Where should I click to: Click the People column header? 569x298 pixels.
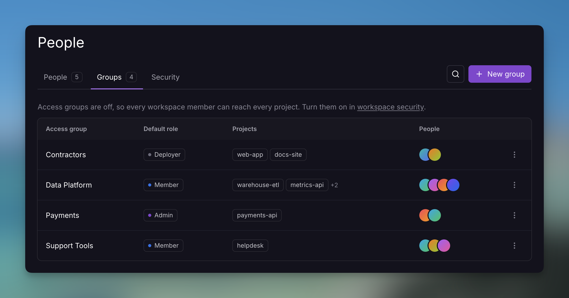tap(429, 129)
